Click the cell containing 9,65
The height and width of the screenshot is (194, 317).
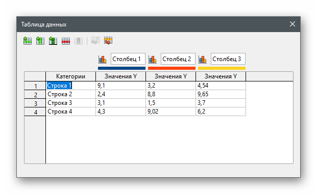pyautogui.click(x=221, y=94)
